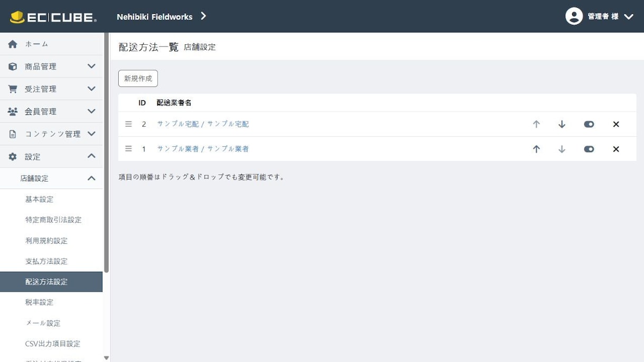Move サンプル宅配 down with arrow

pyautogui.click(x=562, y=124)
